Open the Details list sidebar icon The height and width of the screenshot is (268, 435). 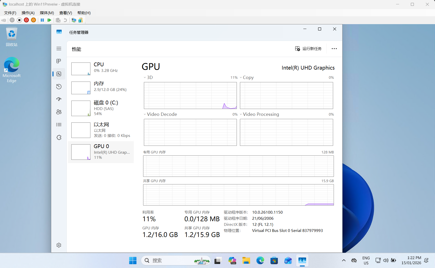59,125
